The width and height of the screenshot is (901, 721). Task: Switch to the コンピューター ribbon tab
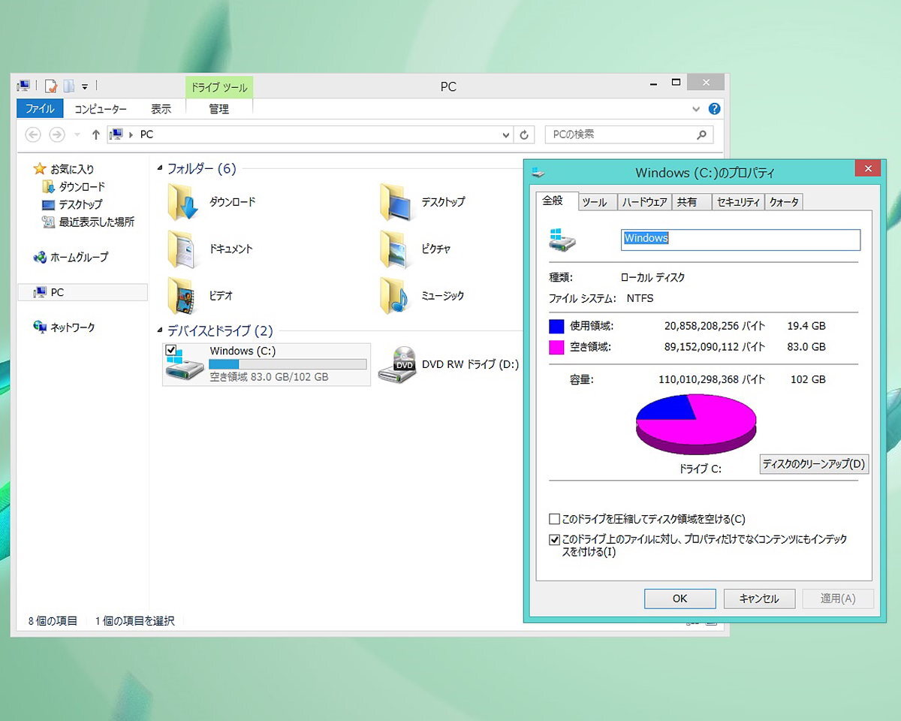click(101, 109)
